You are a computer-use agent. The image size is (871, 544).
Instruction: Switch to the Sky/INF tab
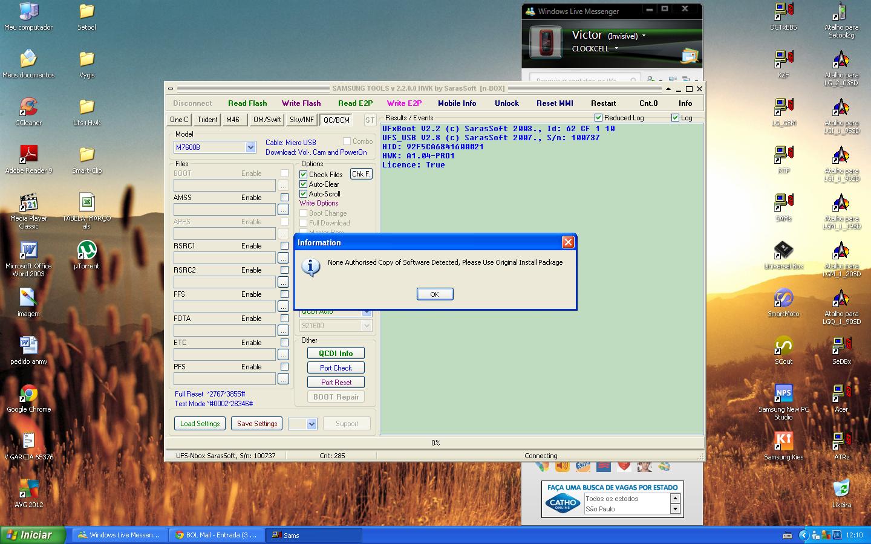(x=302, y=120)
